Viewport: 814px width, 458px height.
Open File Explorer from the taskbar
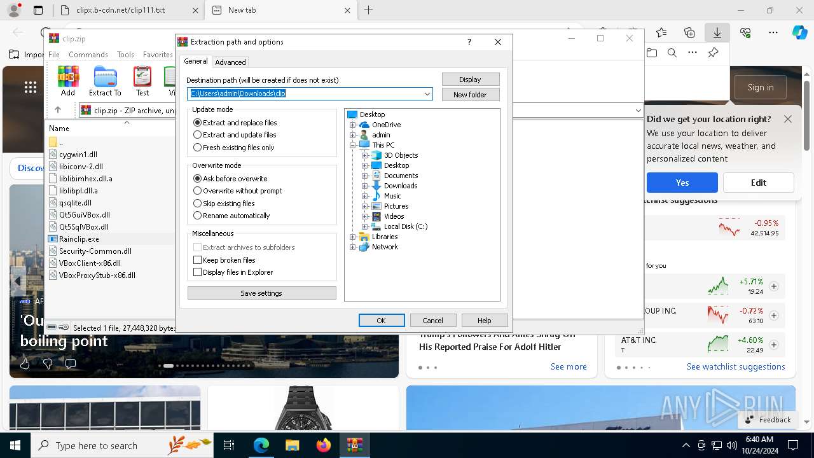(292, 445)
